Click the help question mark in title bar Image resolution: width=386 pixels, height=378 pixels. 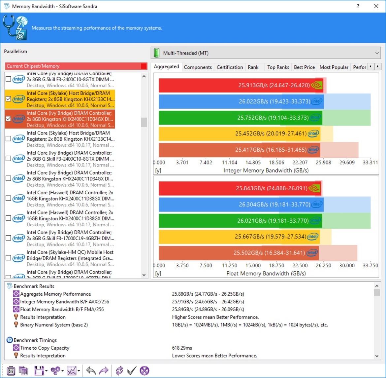(358, 6)
